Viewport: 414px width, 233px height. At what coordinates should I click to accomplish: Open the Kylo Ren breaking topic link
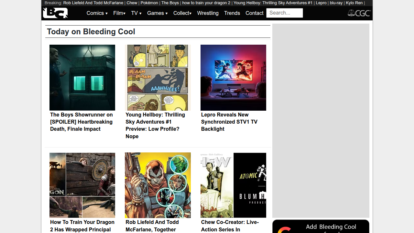(x=354, y=3)
